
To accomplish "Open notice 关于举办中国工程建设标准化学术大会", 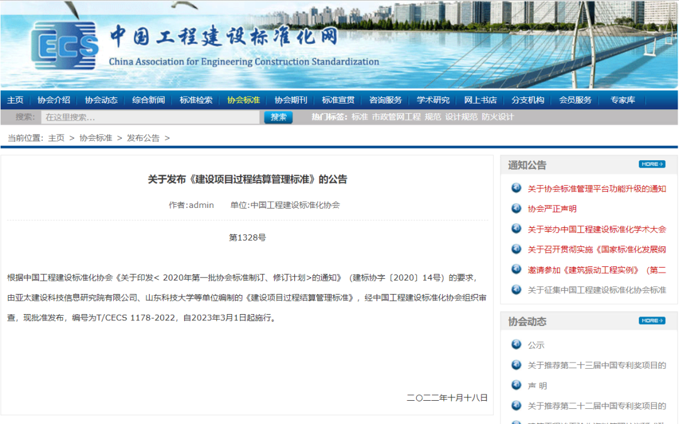I will click(x=596, y=229).
